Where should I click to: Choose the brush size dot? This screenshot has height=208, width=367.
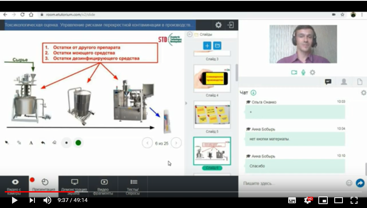pos(66,143)
